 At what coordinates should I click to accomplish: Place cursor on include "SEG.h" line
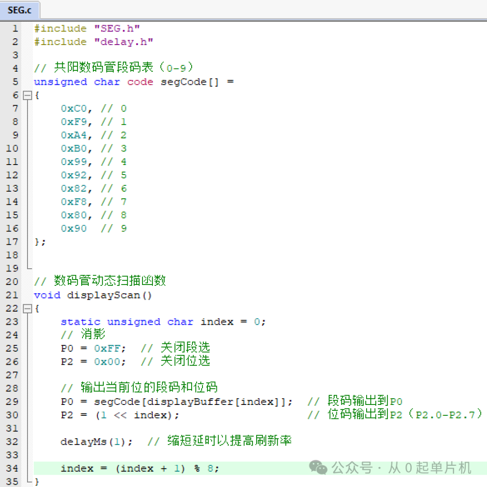[87, 28]
